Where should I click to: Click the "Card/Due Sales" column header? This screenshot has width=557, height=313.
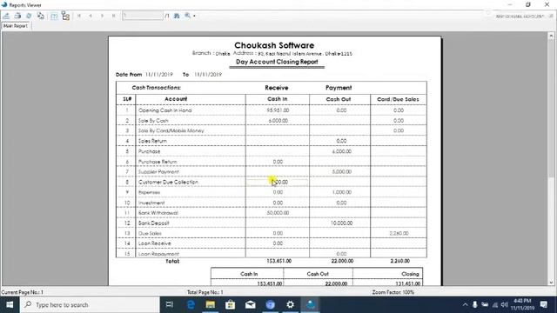point(398,99)
